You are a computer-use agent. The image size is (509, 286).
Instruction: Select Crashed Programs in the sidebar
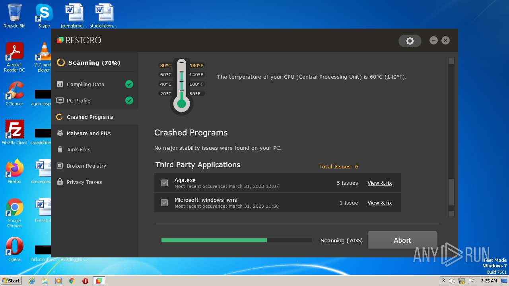point(95,117)
